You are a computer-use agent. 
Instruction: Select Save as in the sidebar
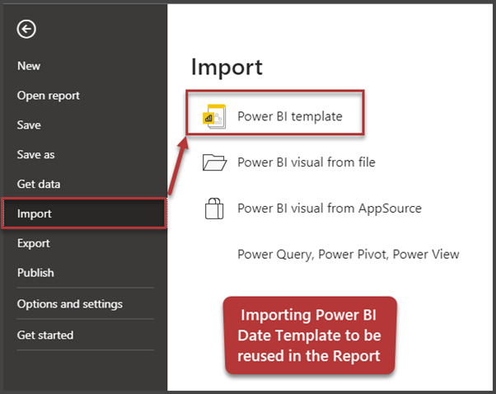coord(35,154)
